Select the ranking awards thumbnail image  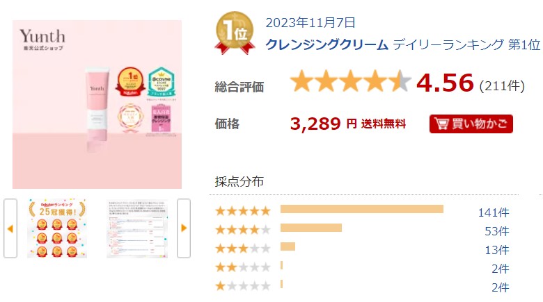click(57, 228)
